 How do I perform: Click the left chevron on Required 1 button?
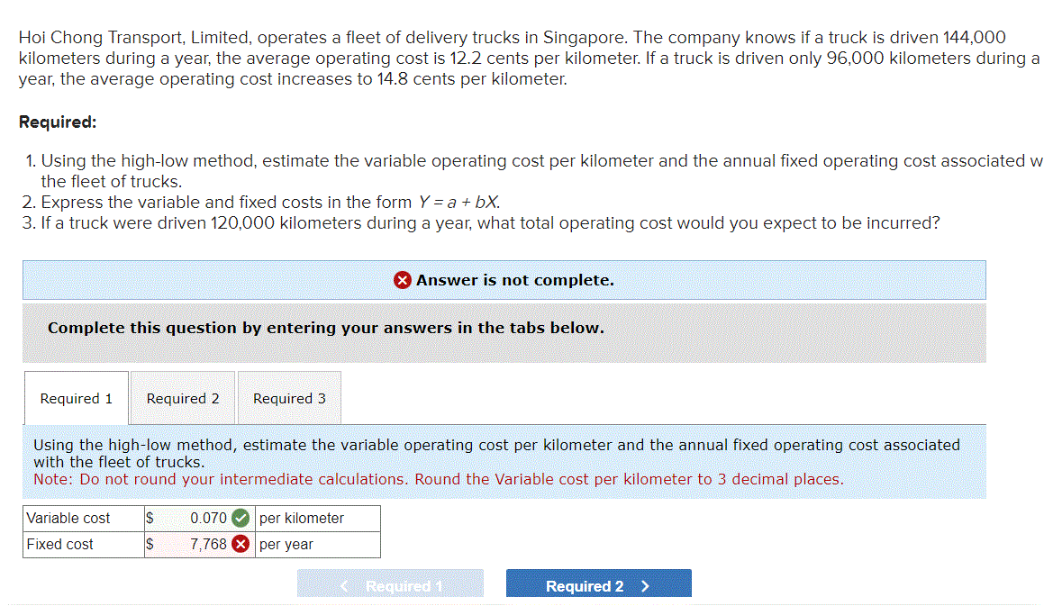[x=345, y=585]
